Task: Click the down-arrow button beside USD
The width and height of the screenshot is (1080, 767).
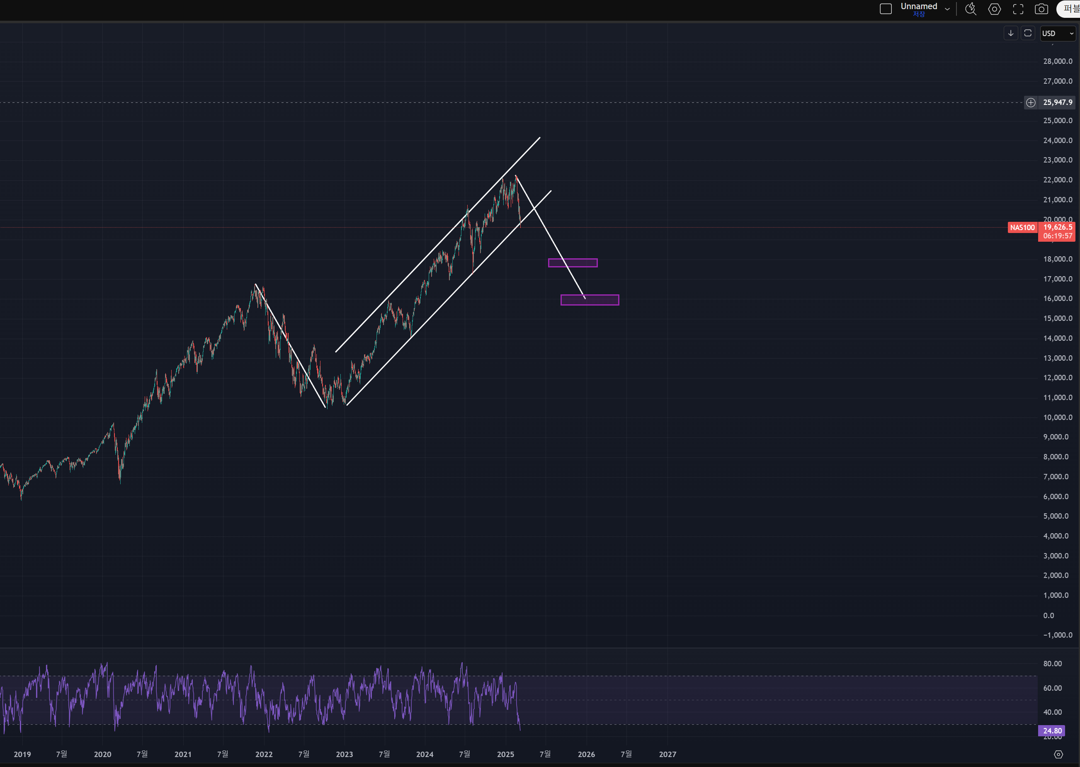Action: [x=1011, y=33]
